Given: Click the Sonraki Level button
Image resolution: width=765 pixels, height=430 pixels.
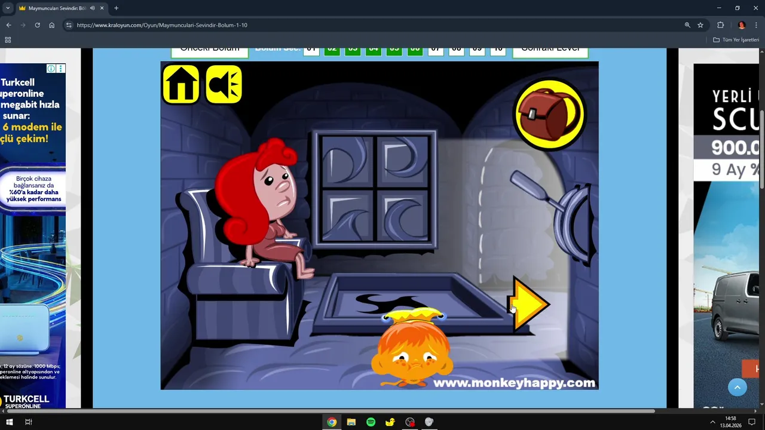Looking at the screenshot, I should pos(550,51).
